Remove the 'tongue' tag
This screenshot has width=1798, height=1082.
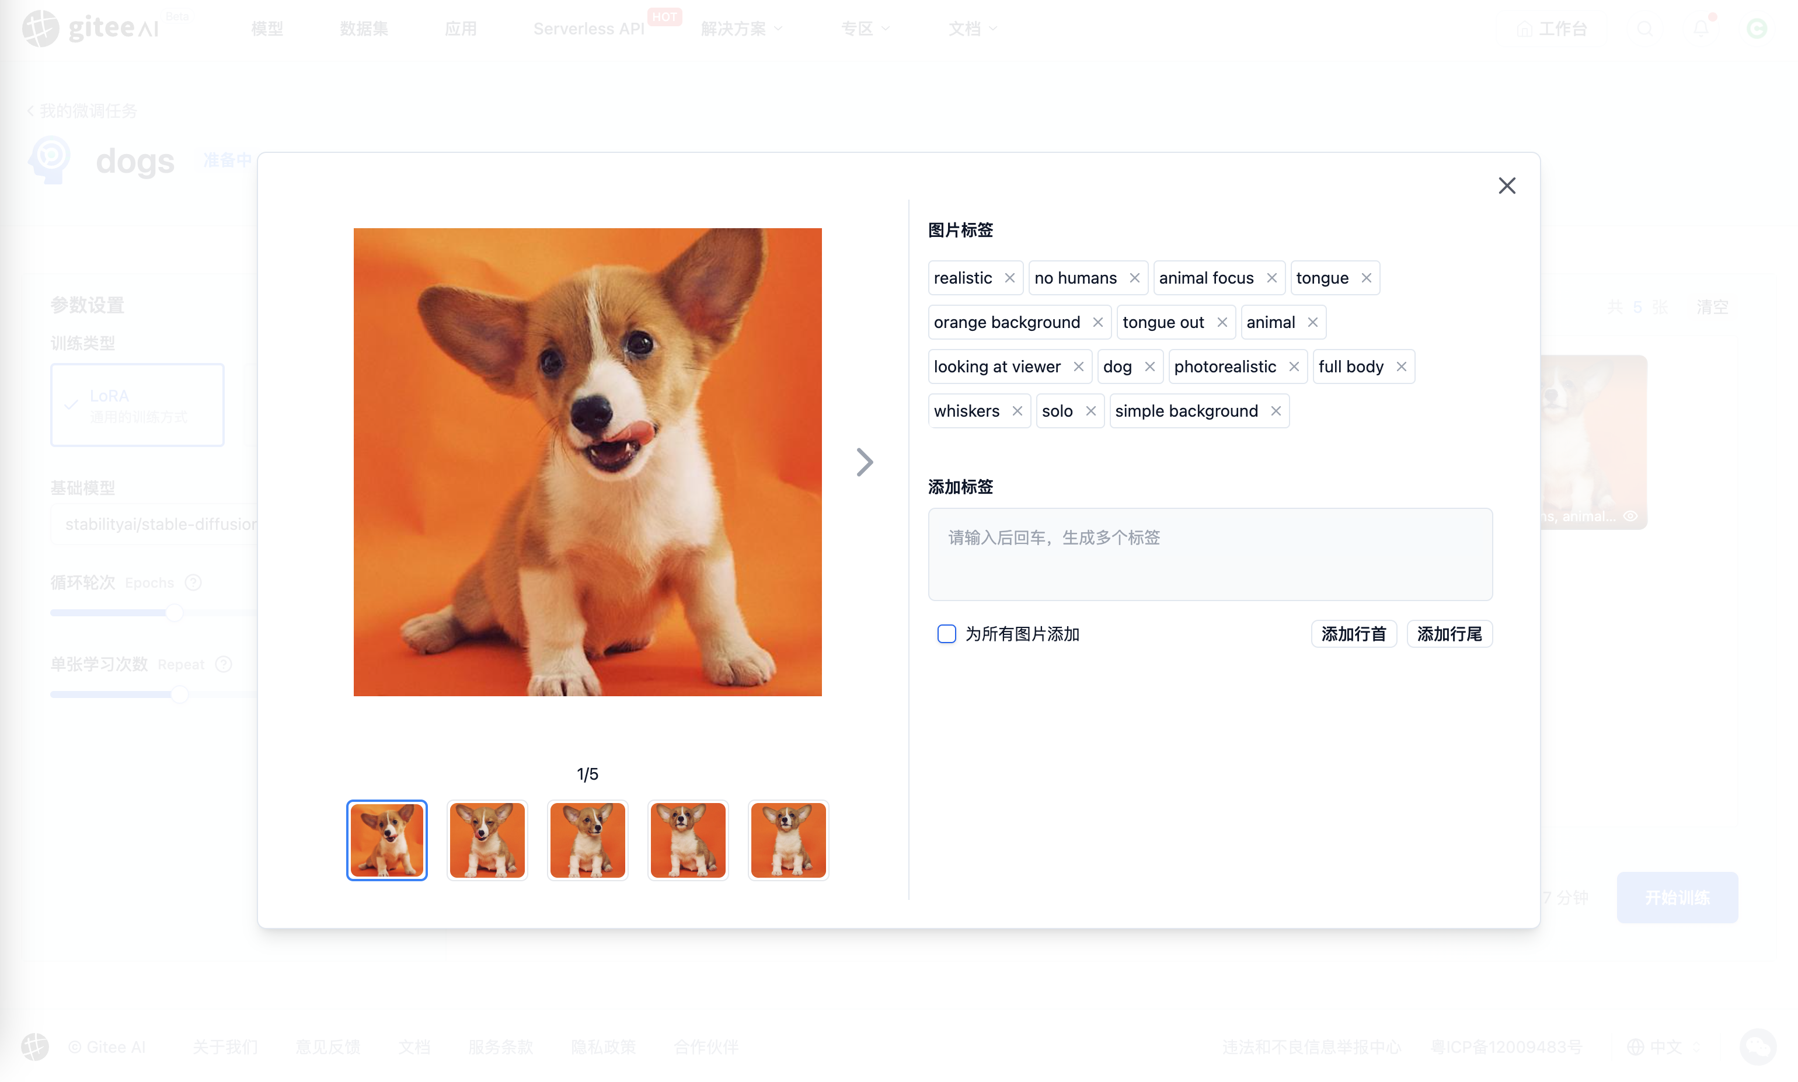click(1365, 278)
